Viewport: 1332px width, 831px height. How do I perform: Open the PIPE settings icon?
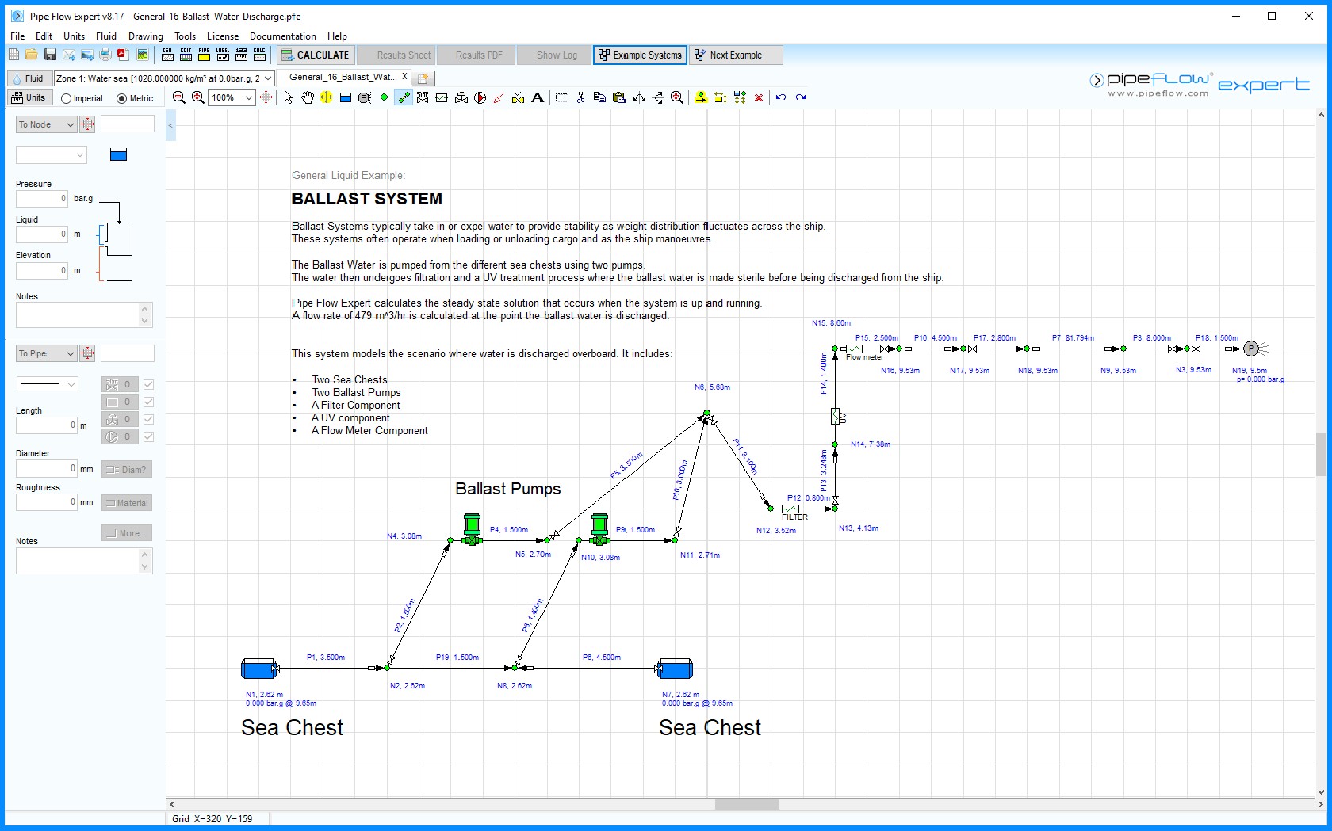click(205, 55)
